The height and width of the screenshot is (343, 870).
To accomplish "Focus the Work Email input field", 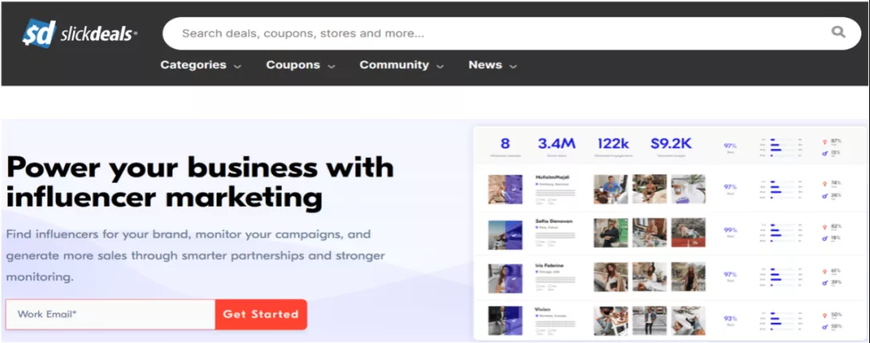I will click(x=110, y=314).
